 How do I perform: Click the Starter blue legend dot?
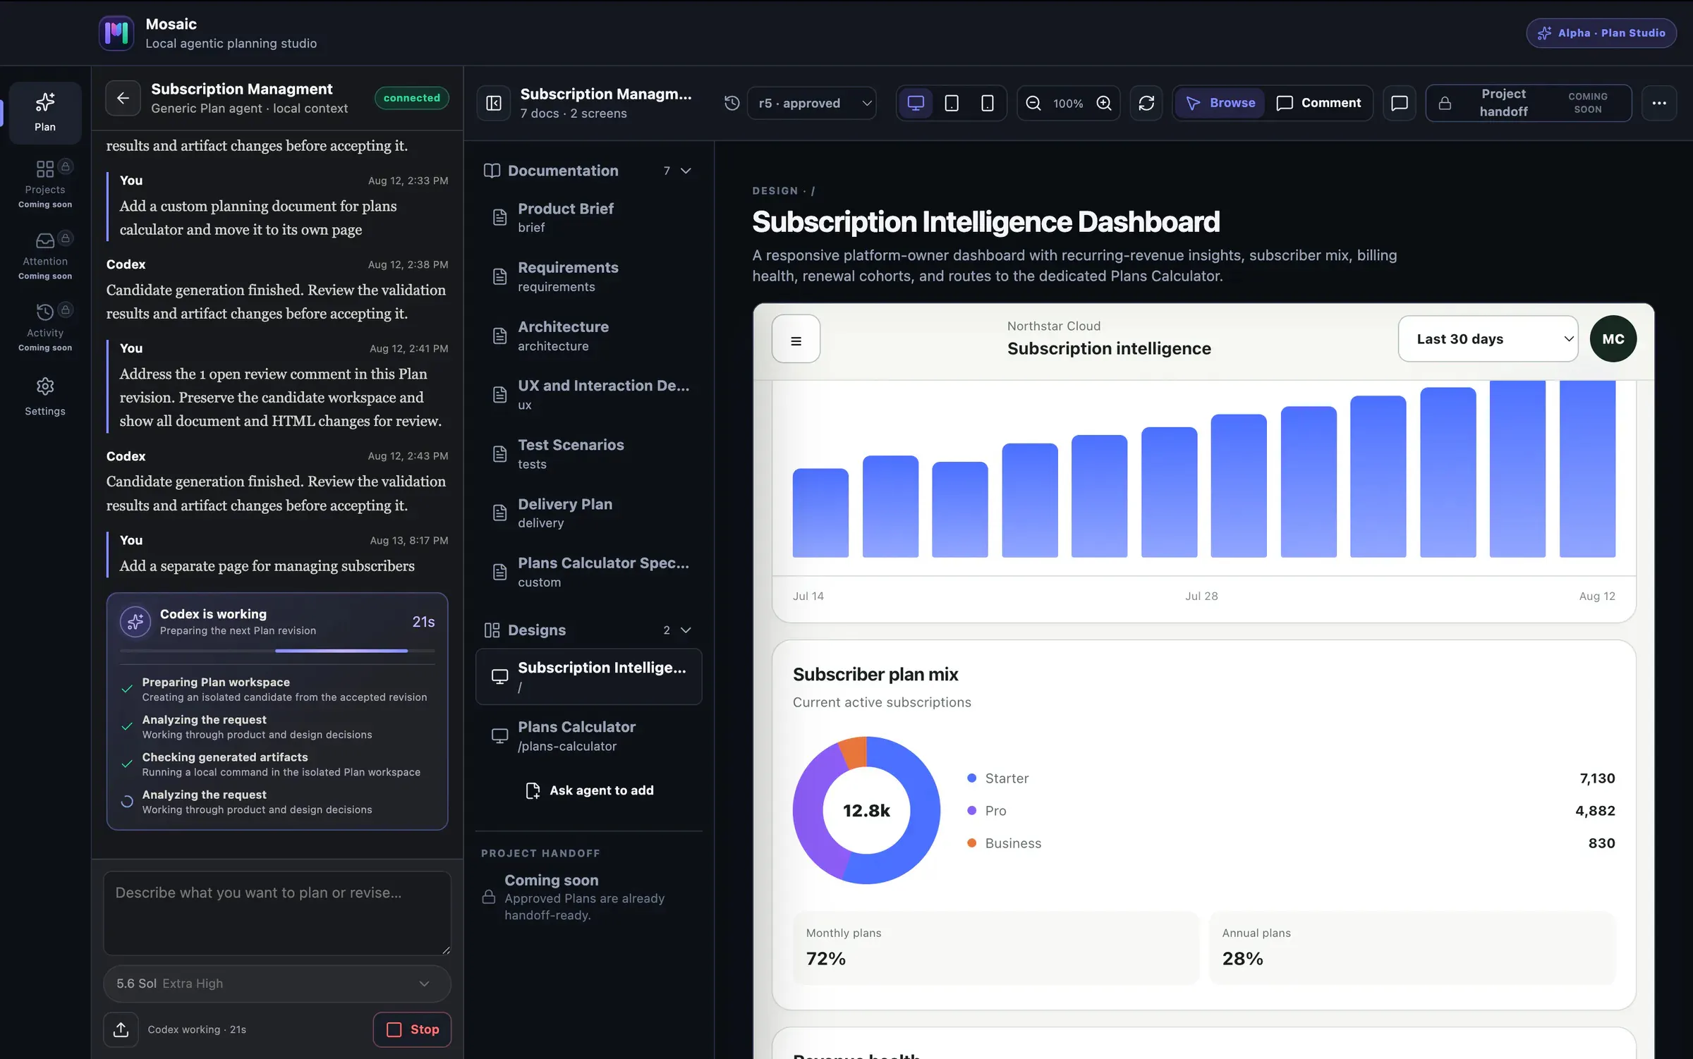click(x=971, y=778)
